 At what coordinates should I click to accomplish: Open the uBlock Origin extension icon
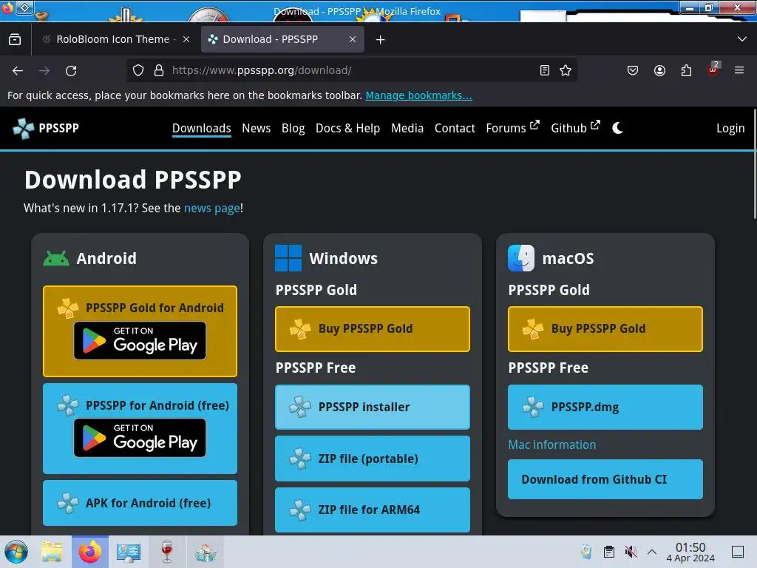(x=713, y=70)
